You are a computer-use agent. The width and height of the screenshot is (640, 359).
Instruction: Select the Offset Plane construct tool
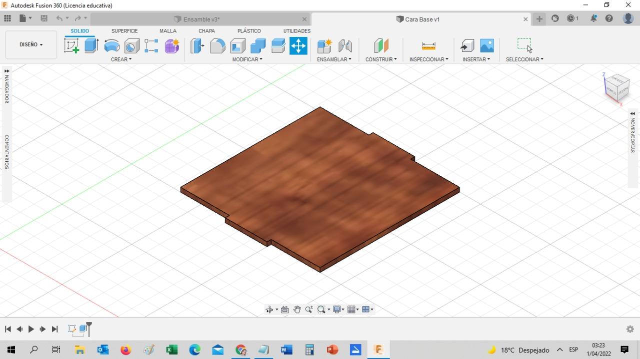pyautogui.click(x=381, y=46)
